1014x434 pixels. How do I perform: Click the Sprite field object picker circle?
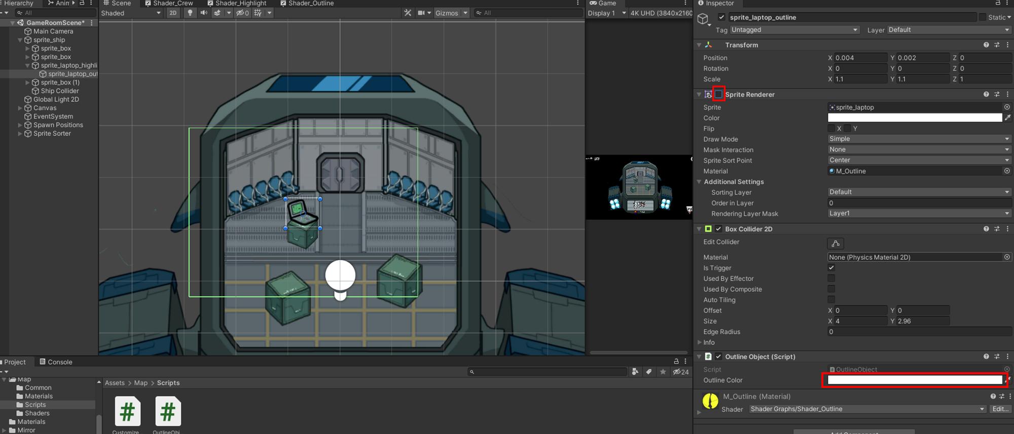[1006, 107]
